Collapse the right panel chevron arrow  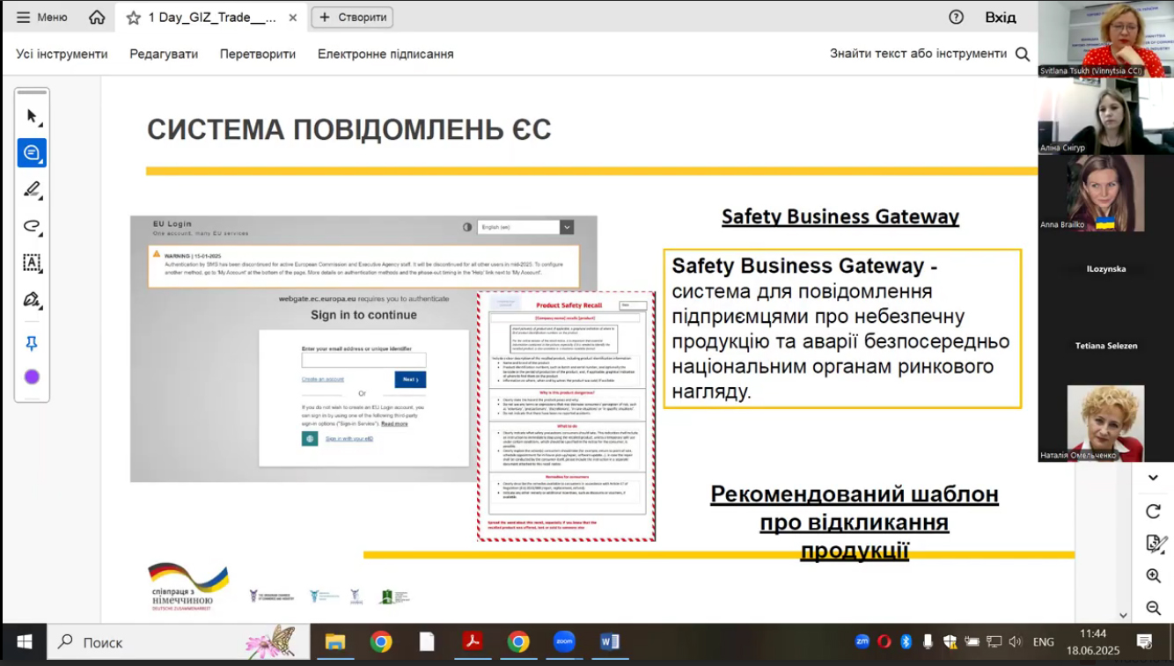click(1153, 478)
